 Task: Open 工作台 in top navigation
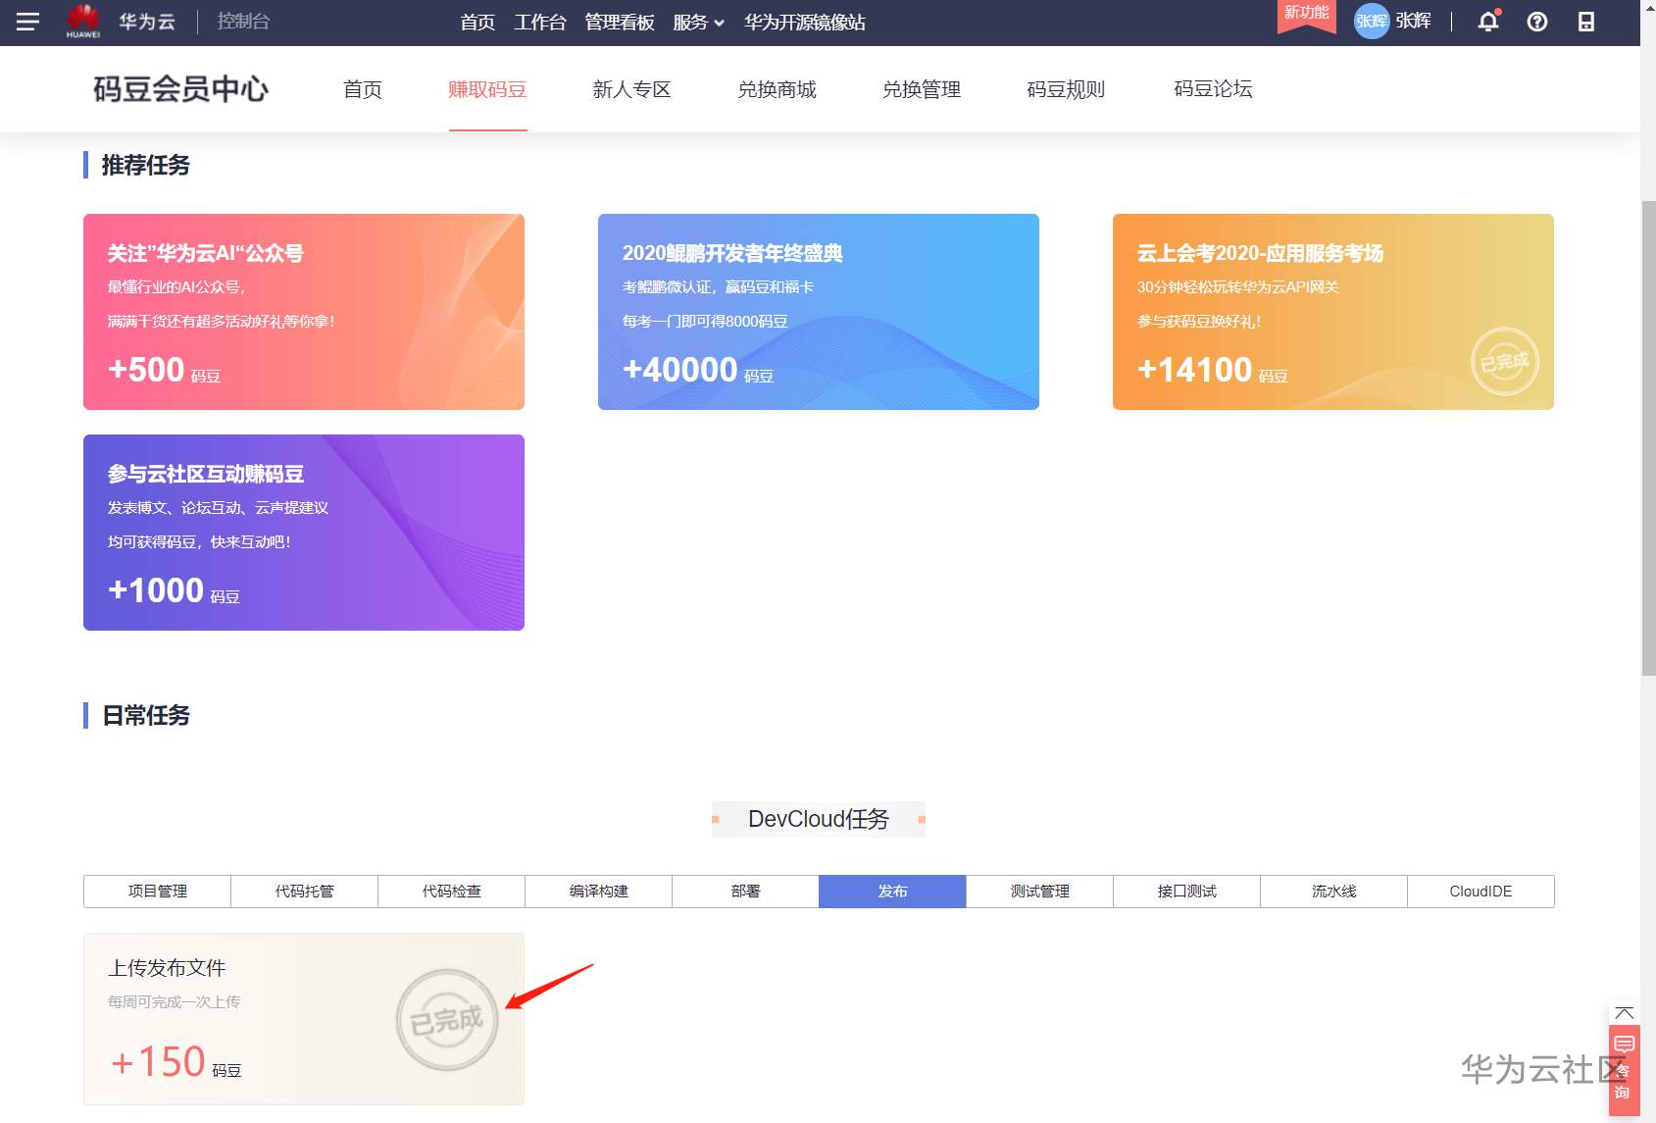tap(540, 22)
